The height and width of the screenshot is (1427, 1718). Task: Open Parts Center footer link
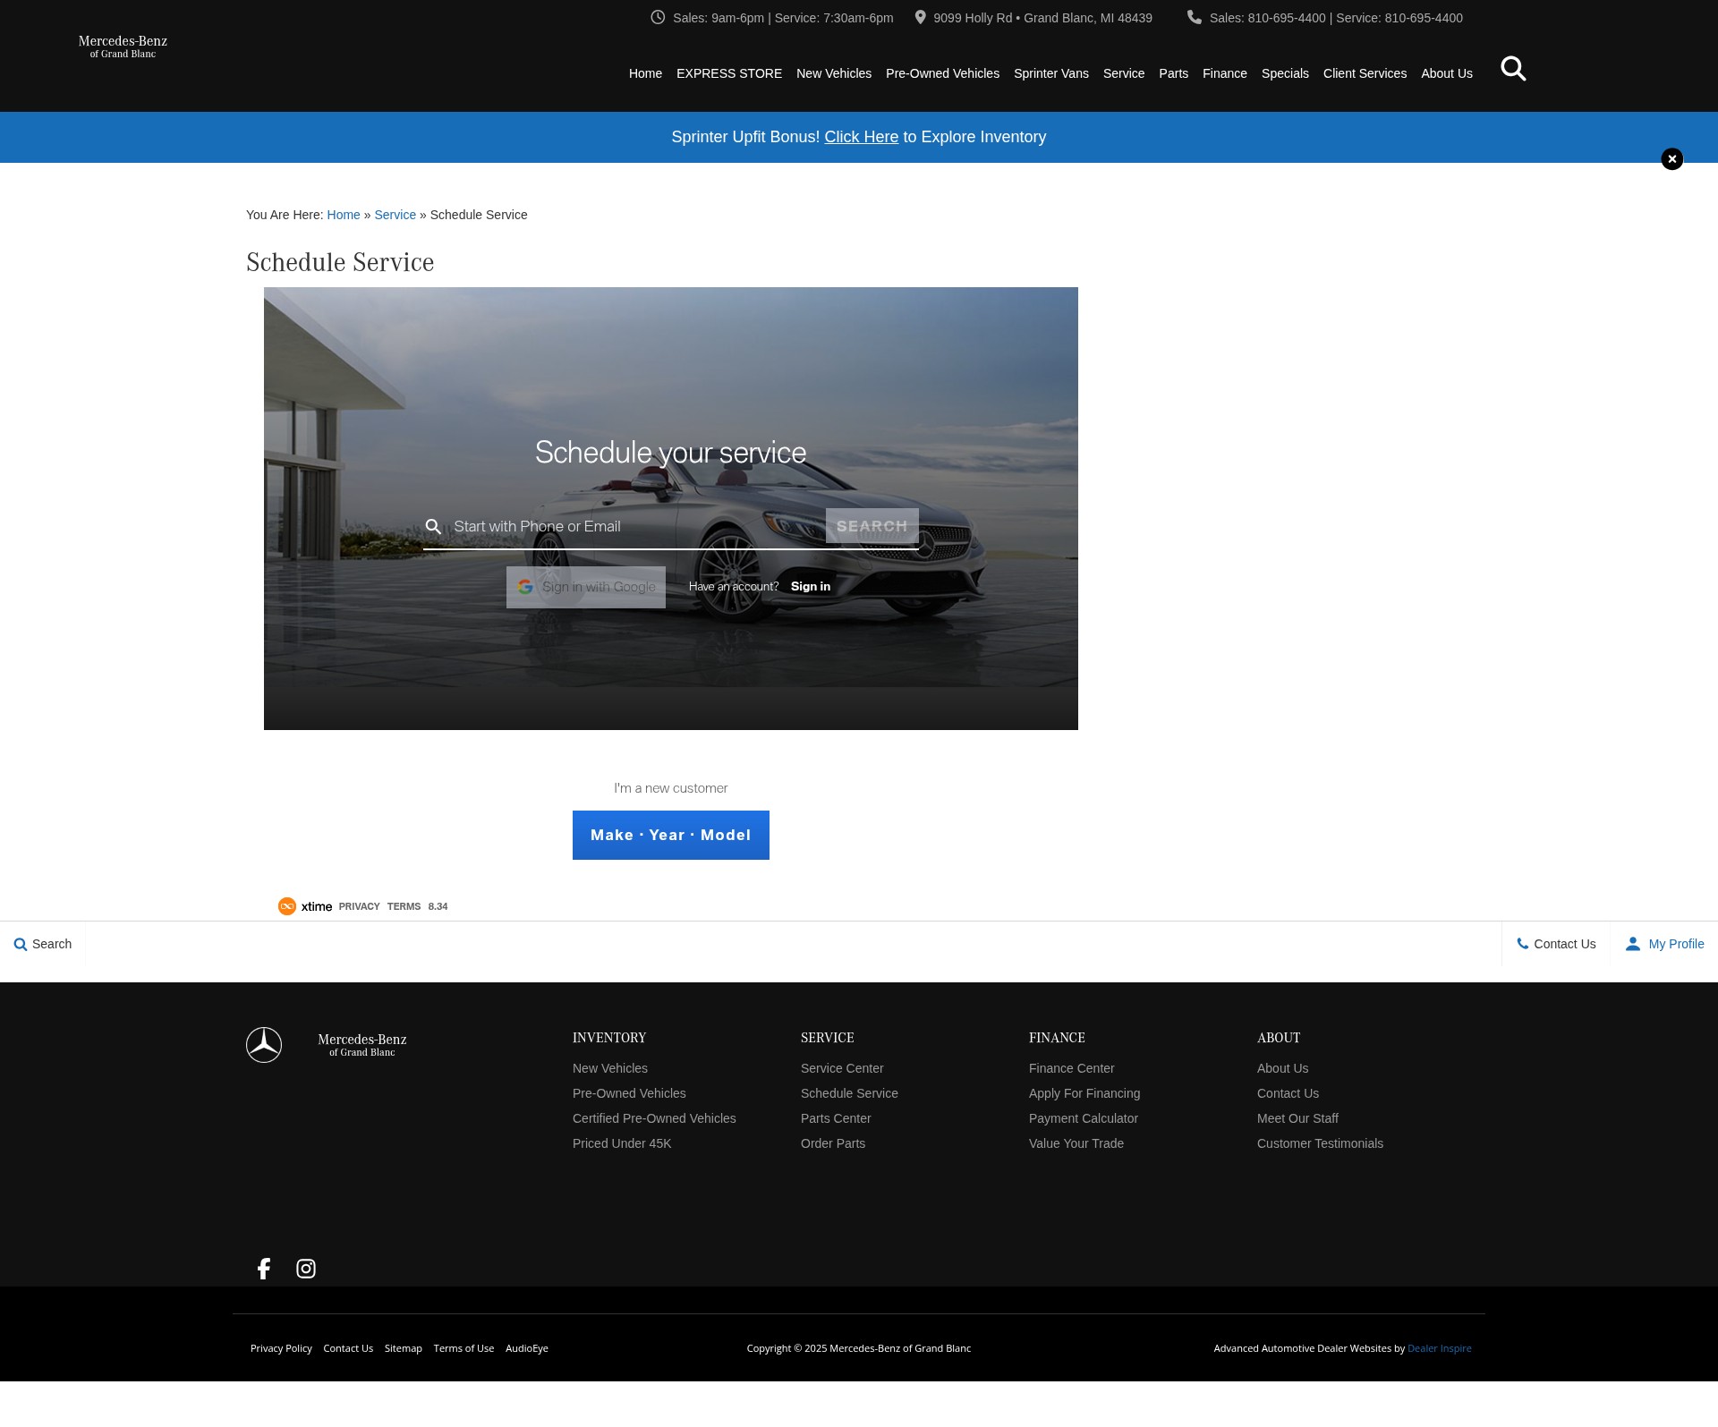point(836,1118)
